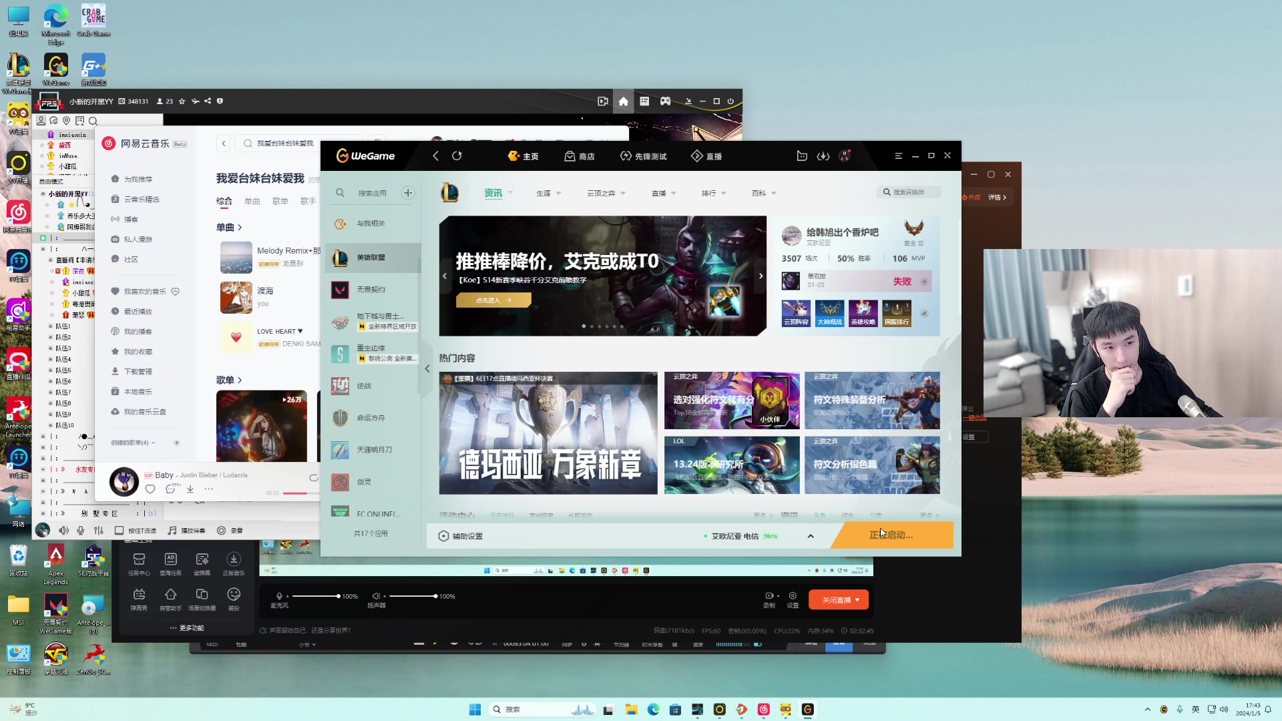Adjust 扬声器 volume slider

pyautogui.click(x=413, y=596)
